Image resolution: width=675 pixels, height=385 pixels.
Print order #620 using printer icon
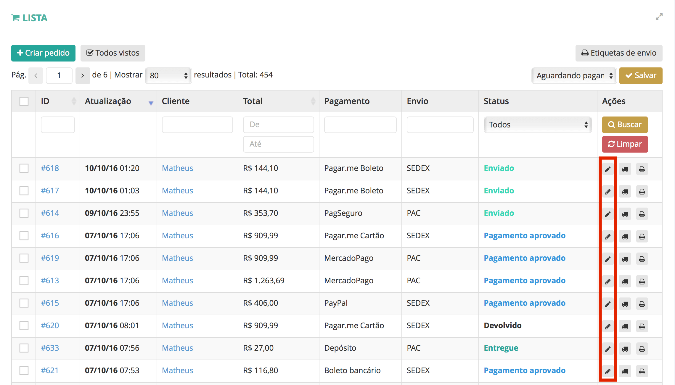(642, 326)
